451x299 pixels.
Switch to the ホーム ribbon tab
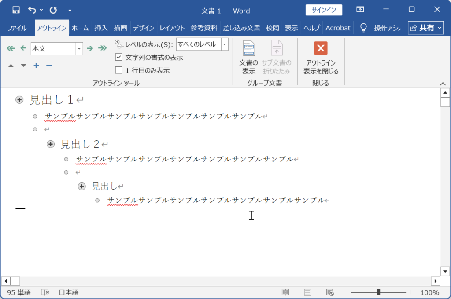click(x=80, y=28)
